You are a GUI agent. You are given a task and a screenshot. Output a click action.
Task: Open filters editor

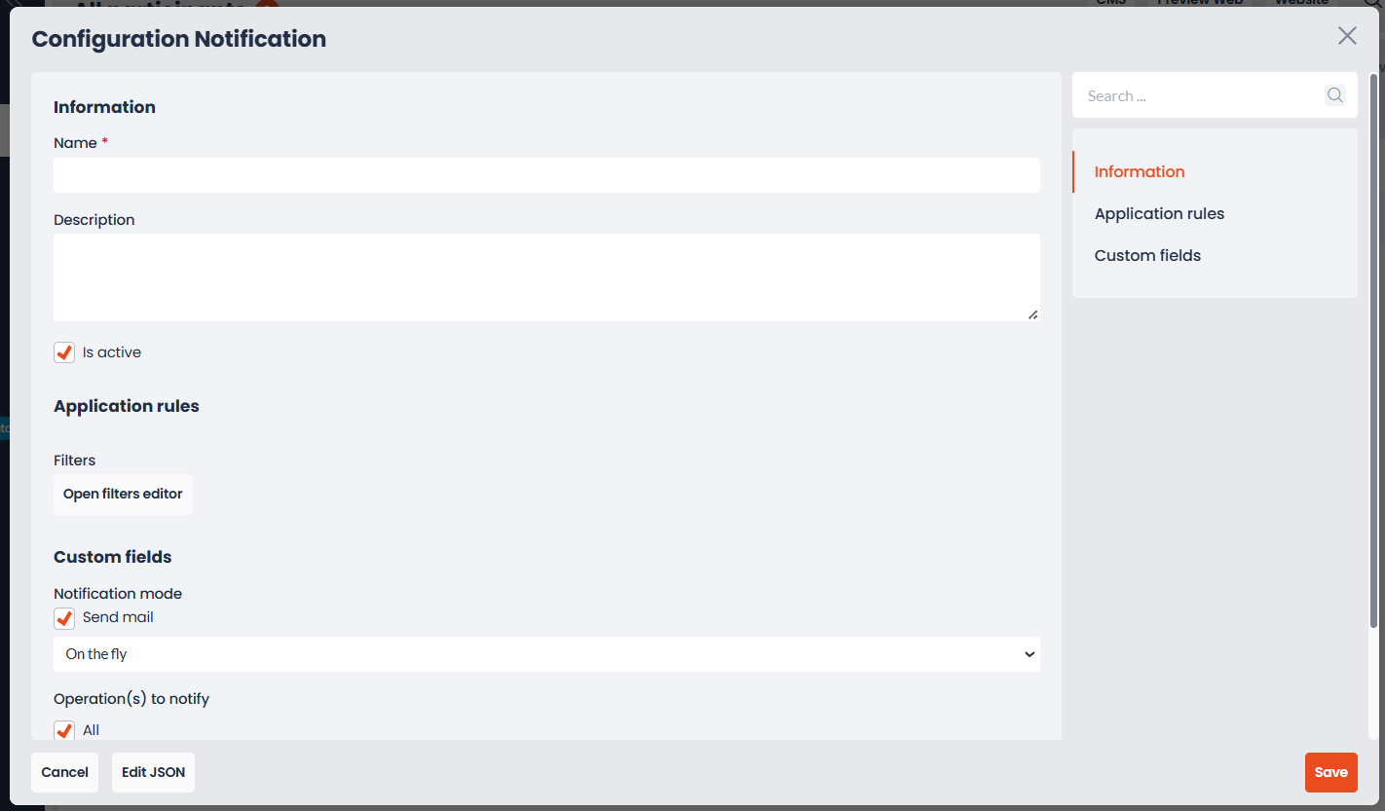123,494
